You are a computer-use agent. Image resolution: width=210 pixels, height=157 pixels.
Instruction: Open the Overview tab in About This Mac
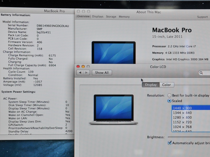[83, 16]
